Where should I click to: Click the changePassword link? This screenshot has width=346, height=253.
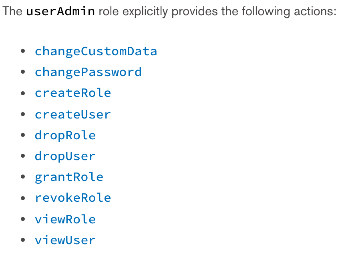pos(88,72)
